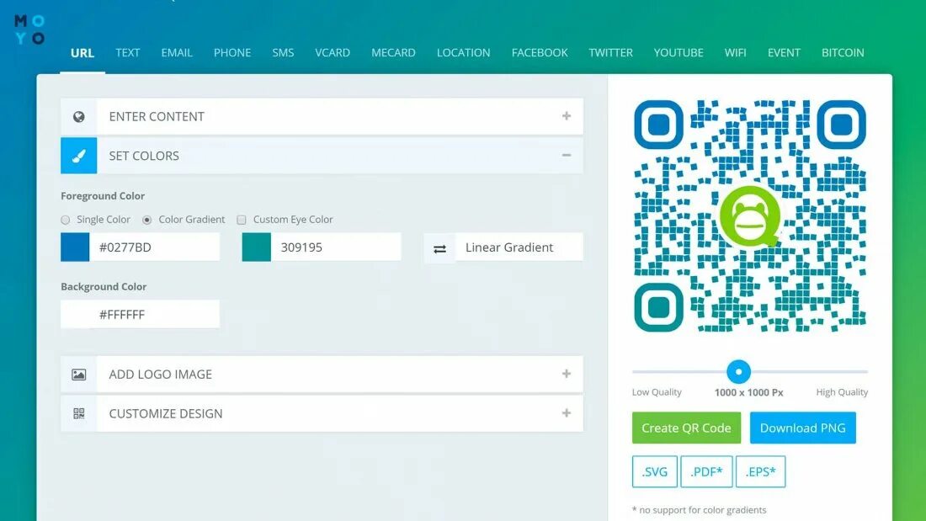Open the TWITTER tab
926x521 pixels.
(x=610, y=52)
